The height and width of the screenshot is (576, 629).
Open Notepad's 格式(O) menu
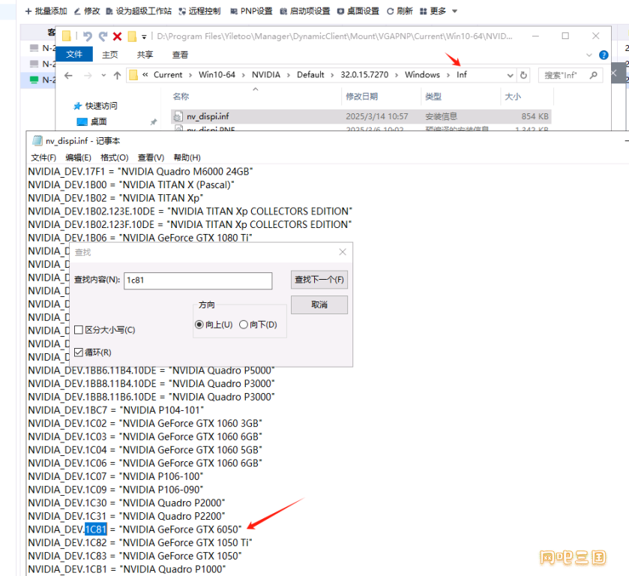coord(114,157)
